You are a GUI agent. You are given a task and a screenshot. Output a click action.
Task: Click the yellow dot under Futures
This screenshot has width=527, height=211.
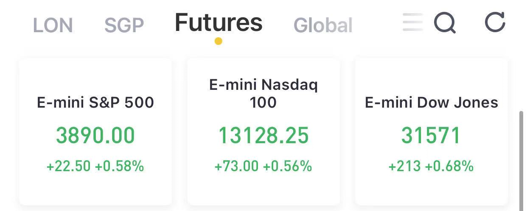coord(218,41)
